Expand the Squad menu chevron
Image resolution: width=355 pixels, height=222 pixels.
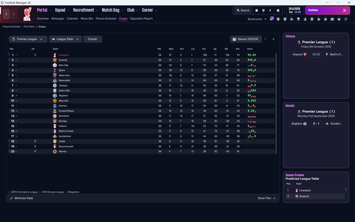click(68, 11)
